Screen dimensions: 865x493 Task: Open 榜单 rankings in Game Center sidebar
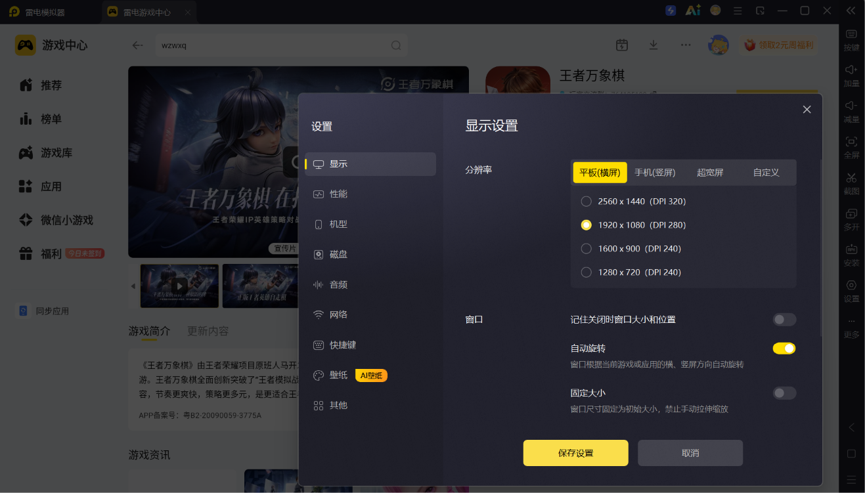(41, 119)
